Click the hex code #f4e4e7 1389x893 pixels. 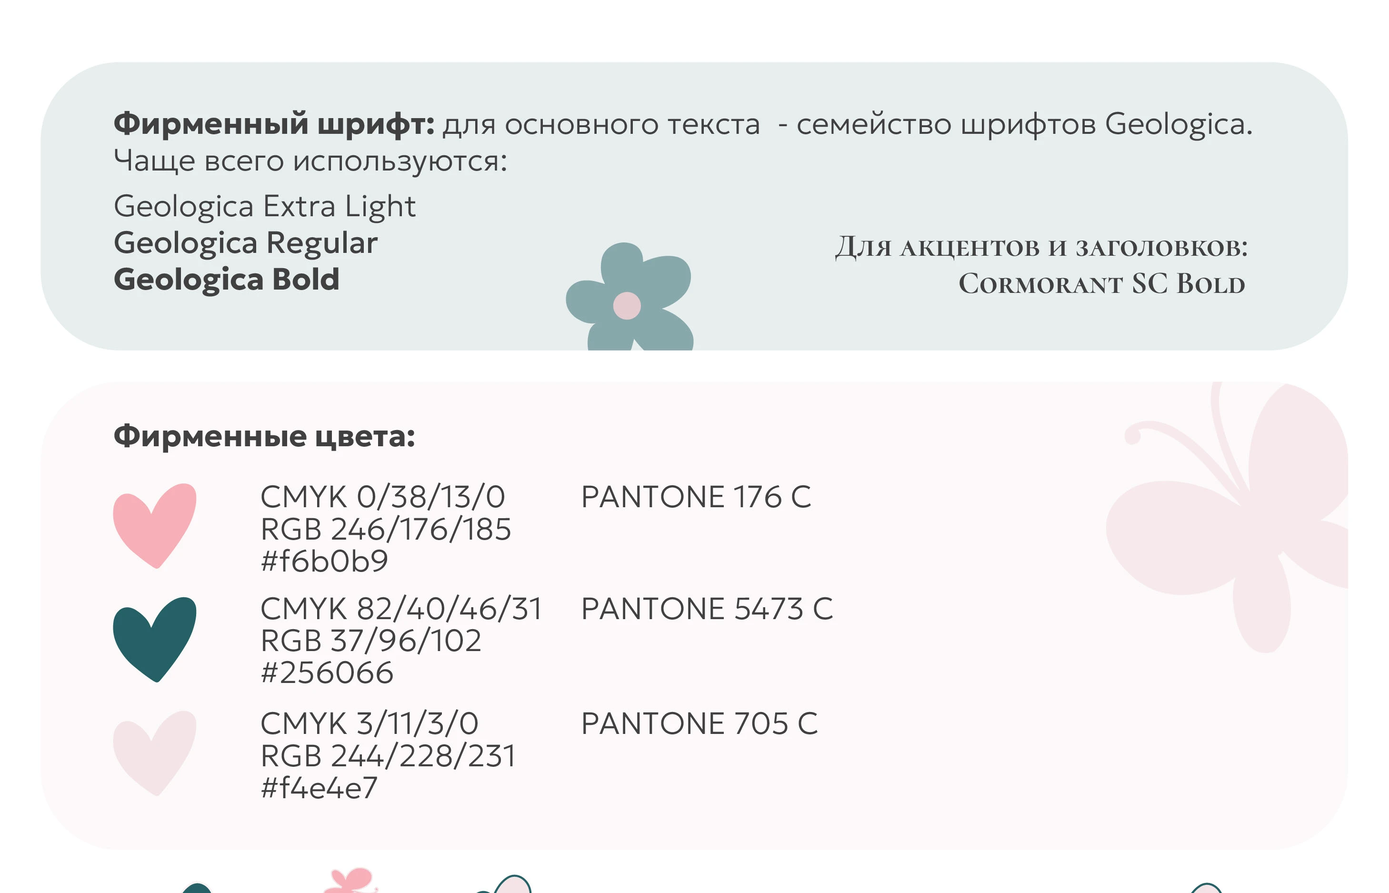pyautogui.click(x=319, y=787)
